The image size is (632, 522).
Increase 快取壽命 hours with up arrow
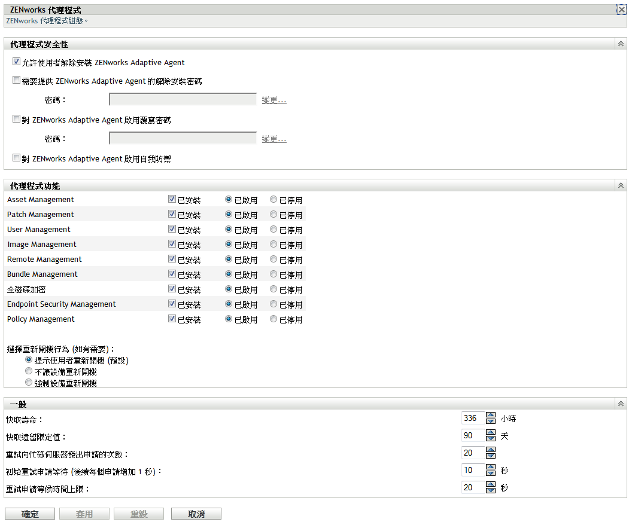point(491,415)
